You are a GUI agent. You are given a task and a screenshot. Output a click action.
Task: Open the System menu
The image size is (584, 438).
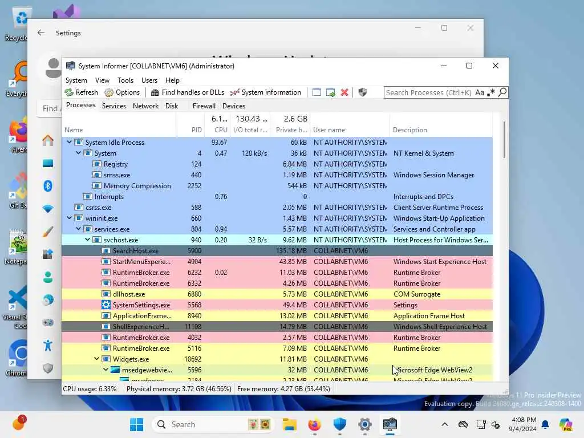point(76,80)
